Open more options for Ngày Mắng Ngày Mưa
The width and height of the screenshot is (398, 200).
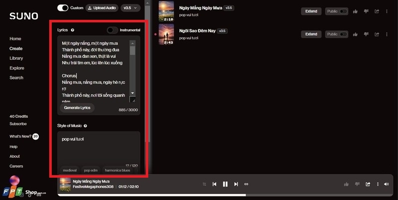pyautogui.click(x=387, y=11)
